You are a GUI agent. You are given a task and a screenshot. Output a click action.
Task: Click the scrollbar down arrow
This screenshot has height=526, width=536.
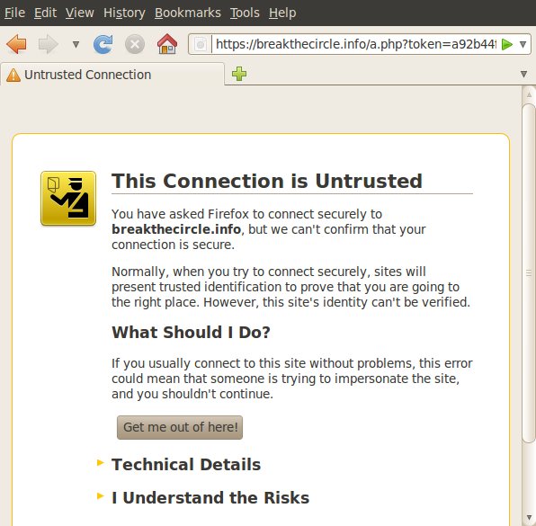coord(529,517)
